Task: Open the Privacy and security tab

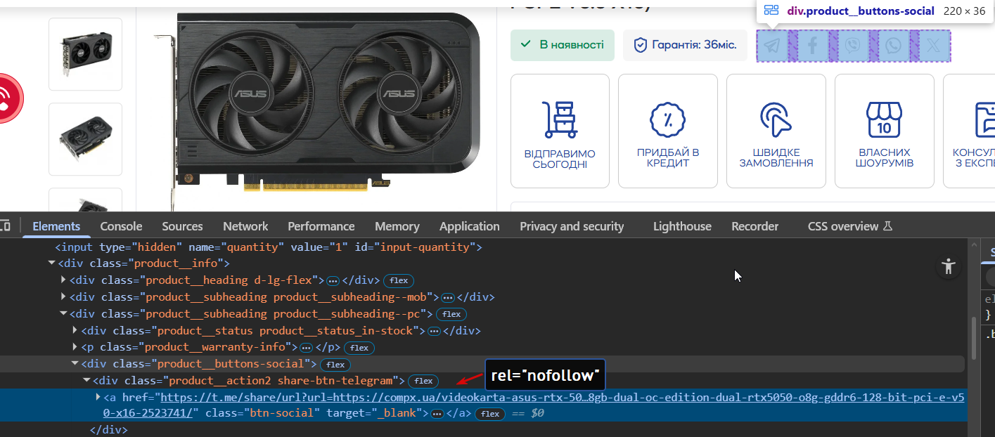Action: point(572,226)
